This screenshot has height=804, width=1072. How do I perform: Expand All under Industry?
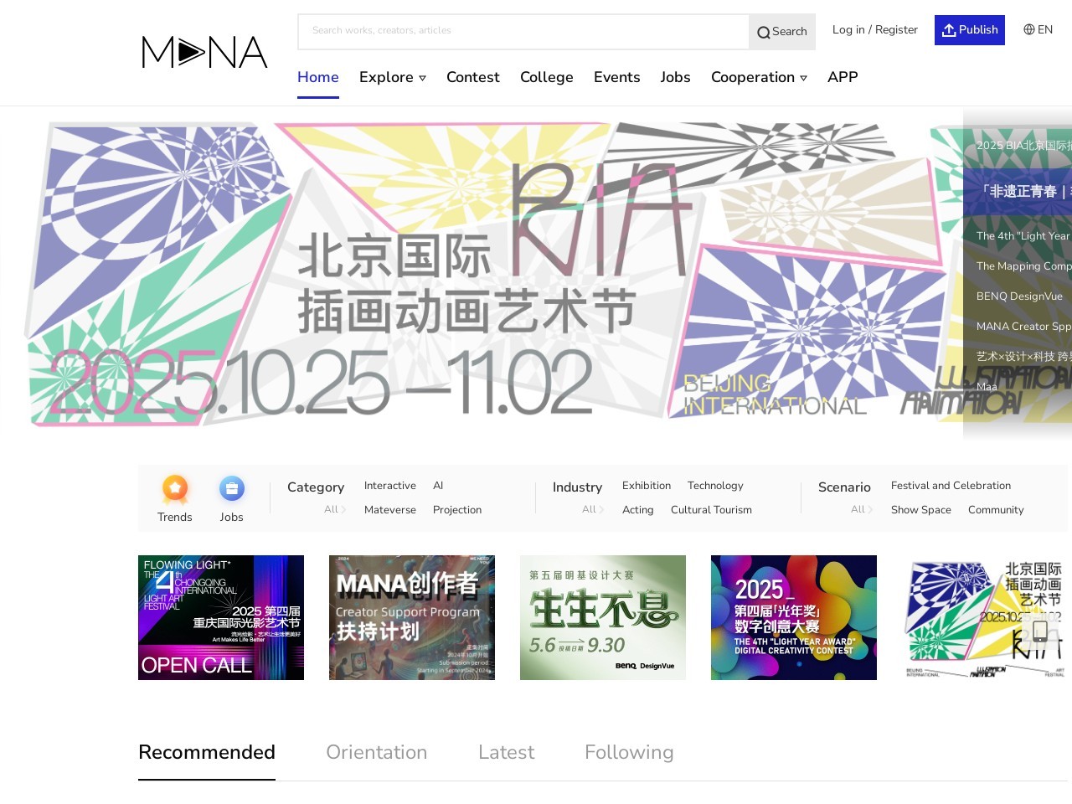coord(592,509)
